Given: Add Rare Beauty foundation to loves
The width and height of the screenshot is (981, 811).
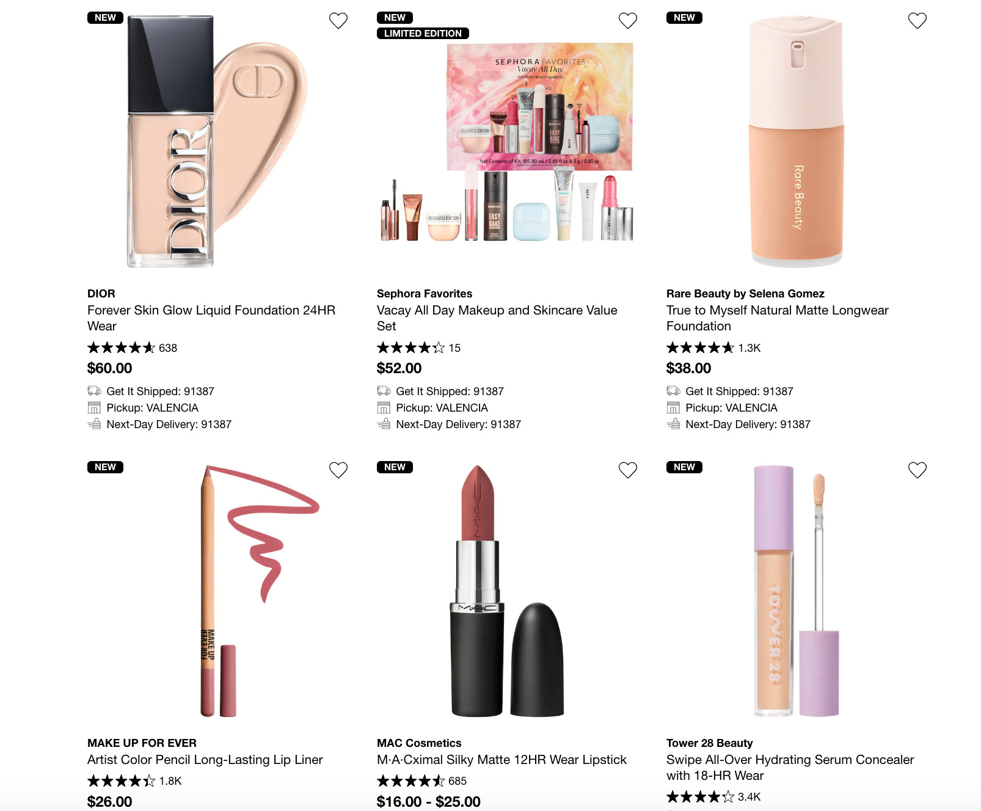Looking at the screenshot, I should coord(917,21).
